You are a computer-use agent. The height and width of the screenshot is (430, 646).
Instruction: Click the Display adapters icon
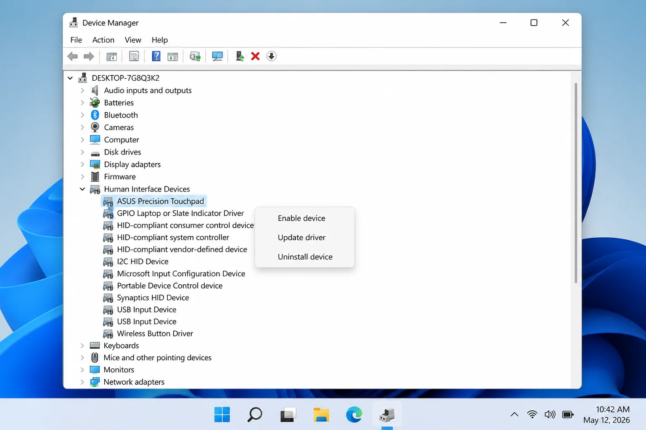point(95,164)
